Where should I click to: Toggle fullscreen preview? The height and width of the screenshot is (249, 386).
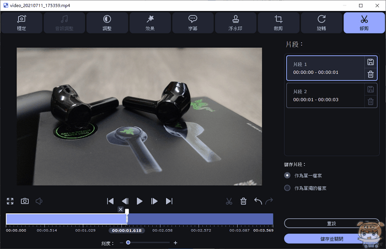[10, 201]
